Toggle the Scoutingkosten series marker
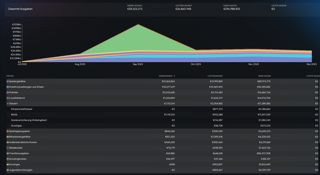The width and height of the screenshot is (320, 175). (x=8, y=159)
